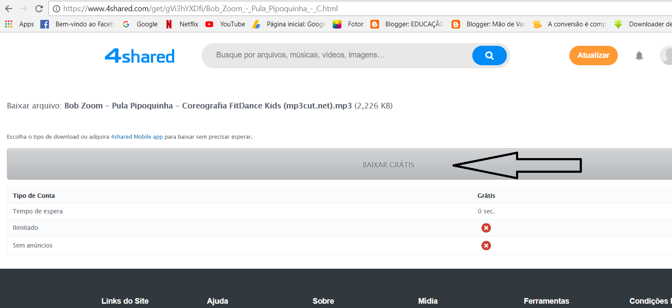This screenshot has height=308, width=672.
Task: Click the info icon beside the URL
Action: [x=56, y=8]
